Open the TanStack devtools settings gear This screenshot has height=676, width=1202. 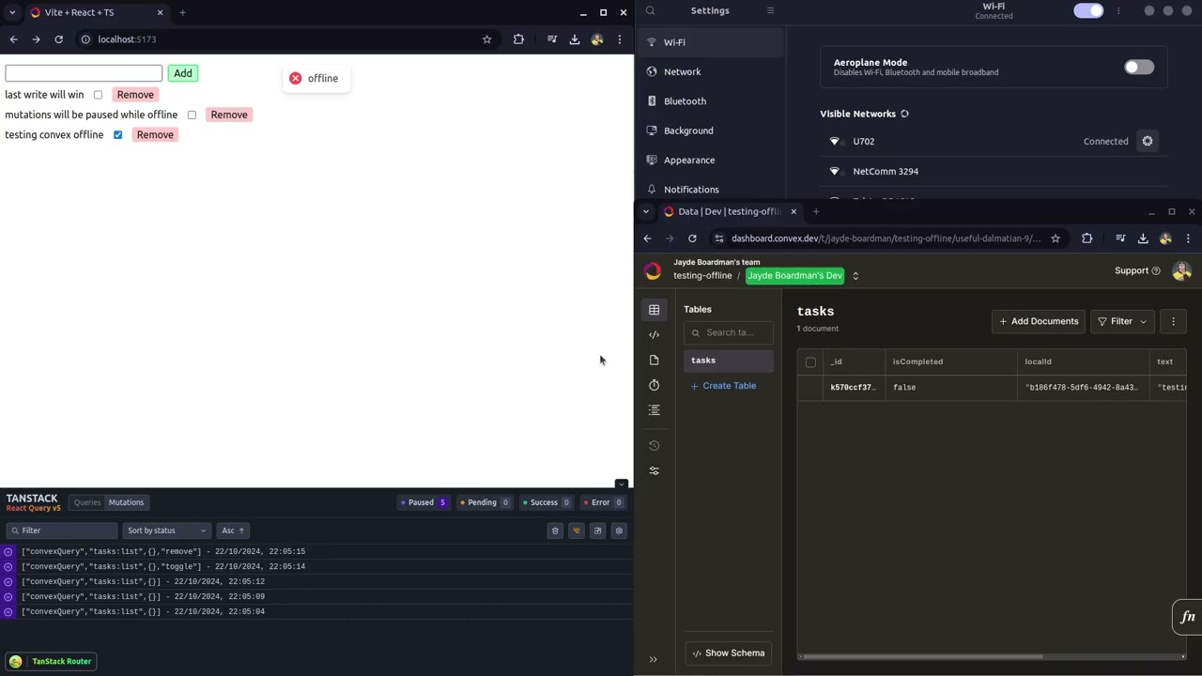[x=619, y=530]
